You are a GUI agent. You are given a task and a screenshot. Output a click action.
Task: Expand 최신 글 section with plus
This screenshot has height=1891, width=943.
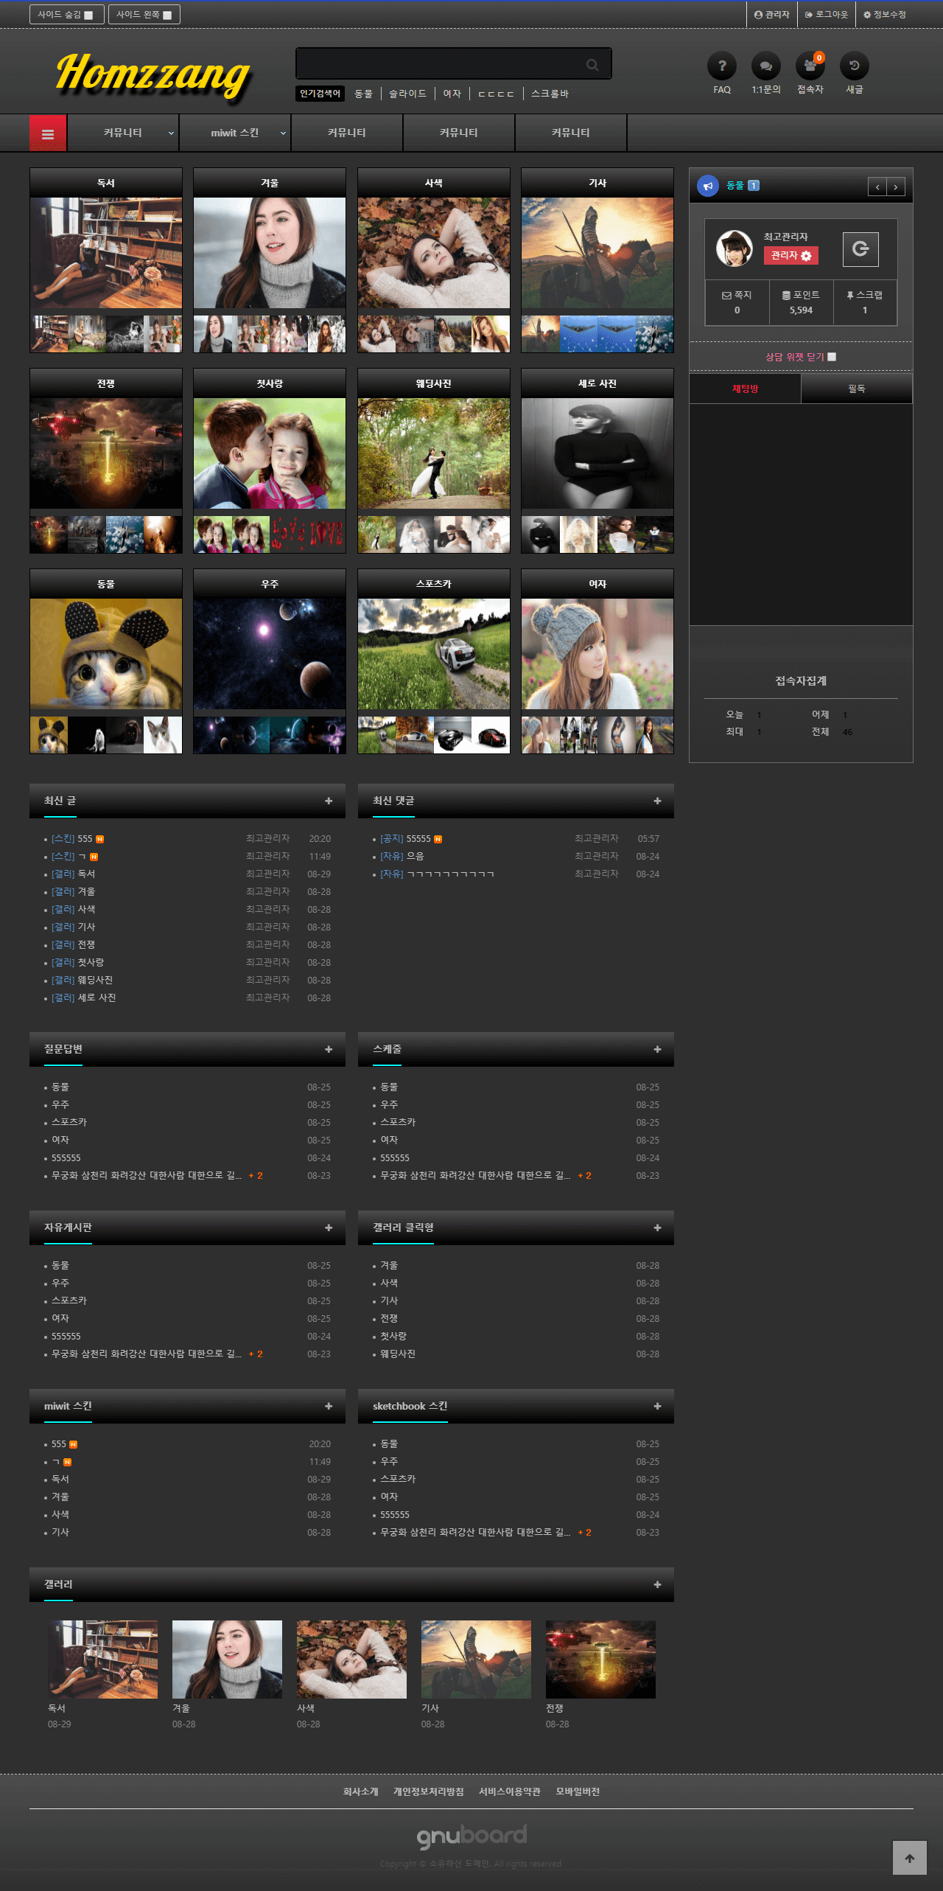pos(329,801)
